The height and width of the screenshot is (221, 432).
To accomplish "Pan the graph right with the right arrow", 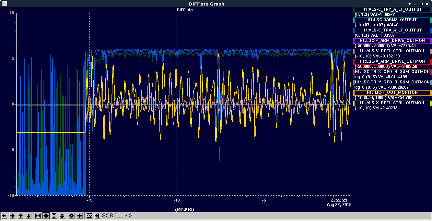I will click(12, 216).
